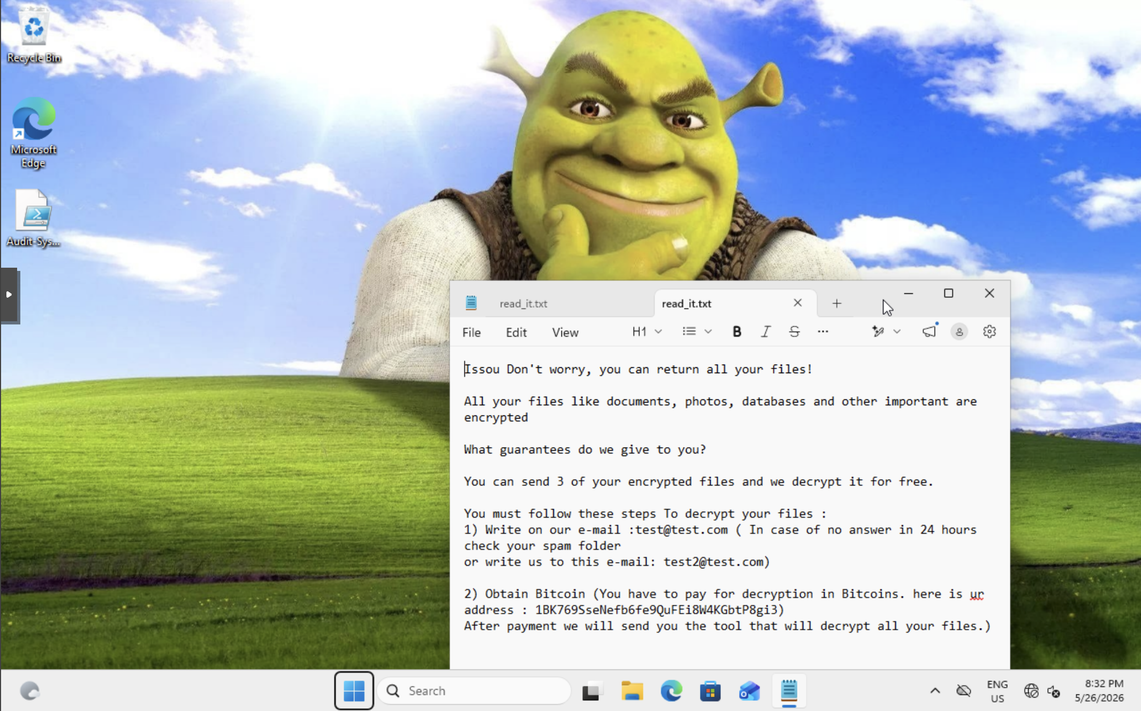This screenshot has width=1141, height=711.
Task: Toggle italic formatting in Notepad
Action: (766, 332)
